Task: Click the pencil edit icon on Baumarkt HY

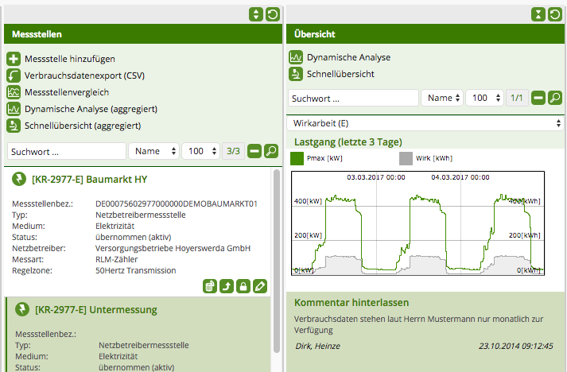Action: (x=259, y=287)
